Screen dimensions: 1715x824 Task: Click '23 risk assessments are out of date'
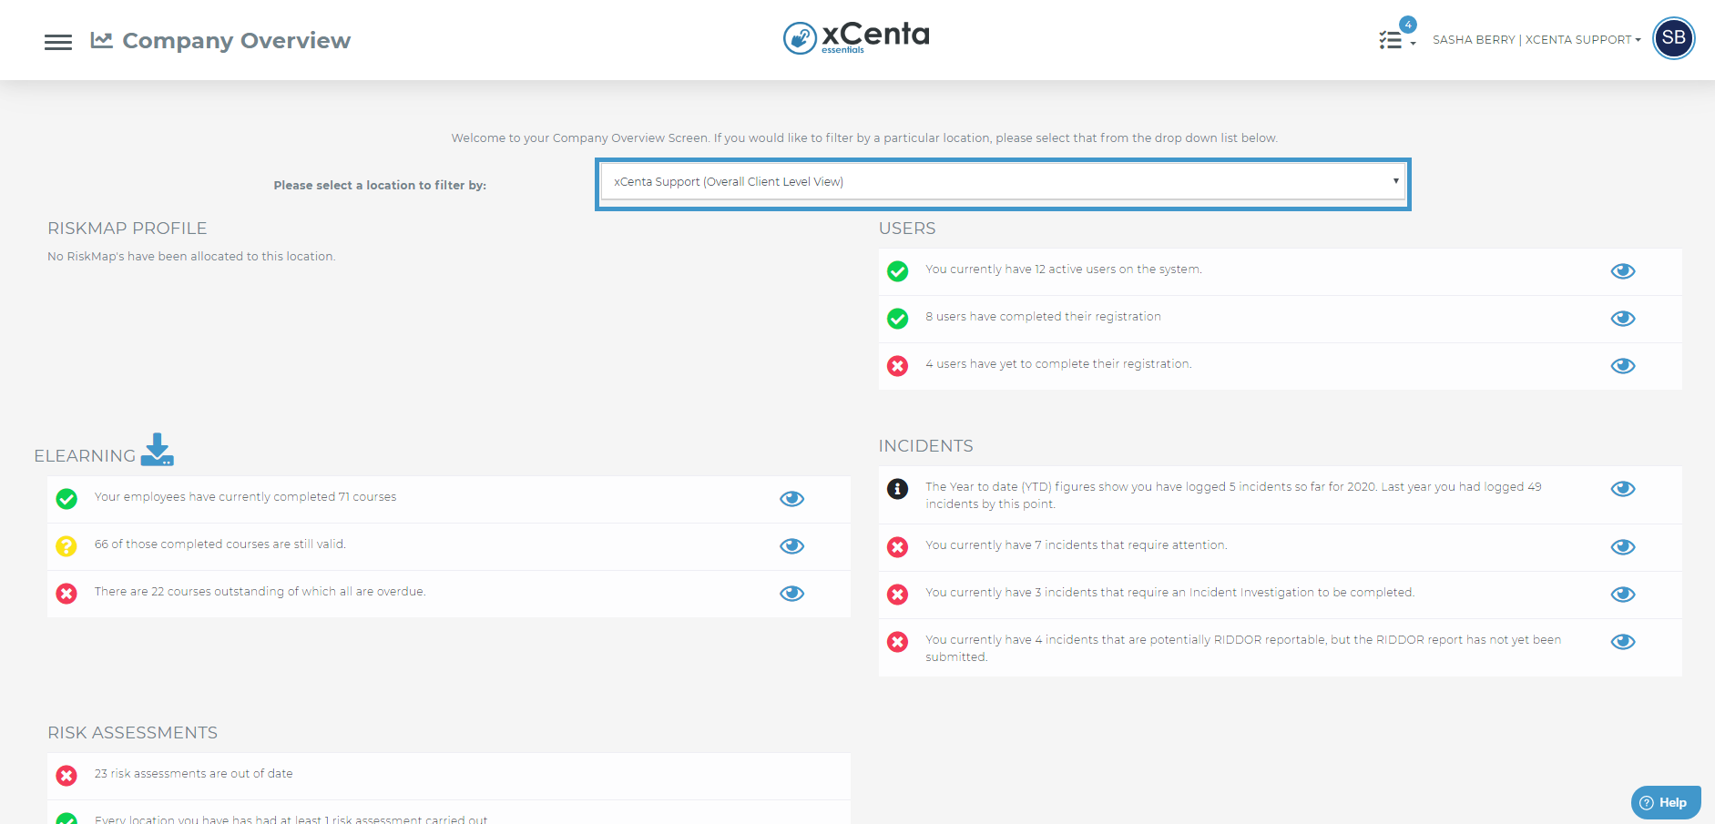coord(194,774)
